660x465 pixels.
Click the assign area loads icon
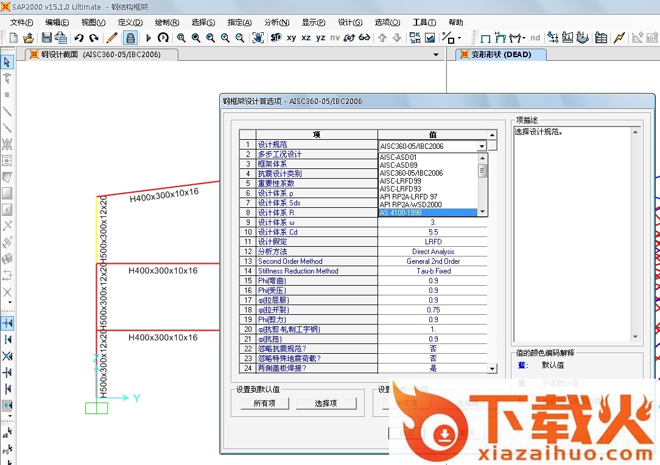click(583, 38)
